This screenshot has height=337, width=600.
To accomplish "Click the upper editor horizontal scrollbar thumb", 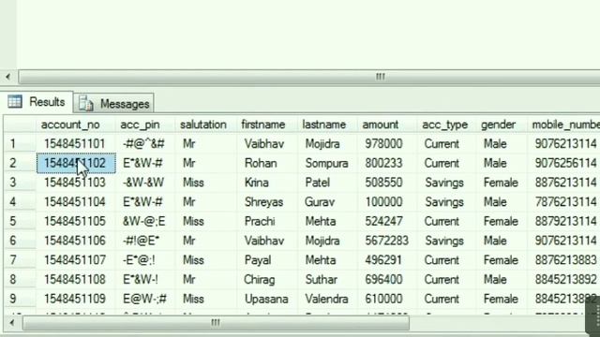I will 309,77.
